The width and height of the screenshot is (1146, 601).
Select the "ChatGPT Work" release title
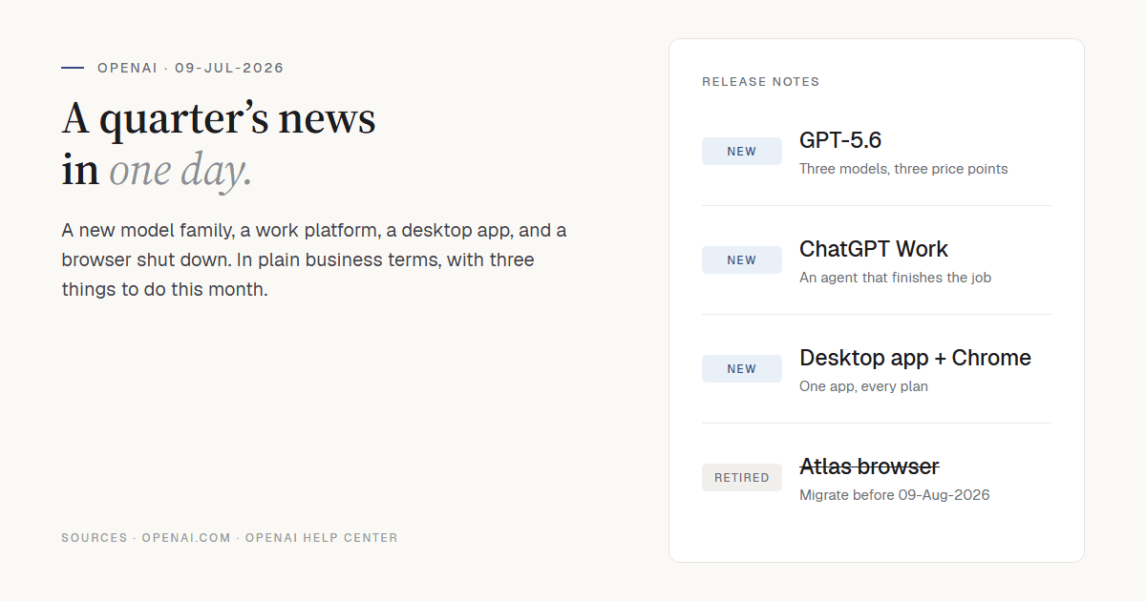point(874,249)
